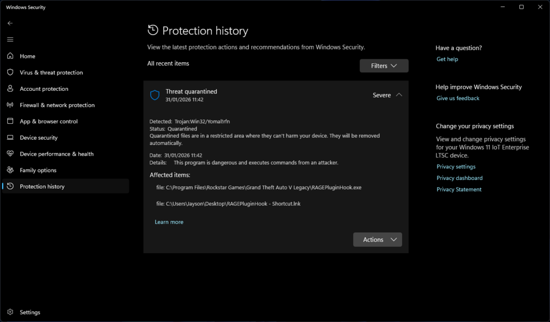Screen dimensions: 550x322
Task: Select the Virus & threat protection shield icon
Action: tap(9, 72)
